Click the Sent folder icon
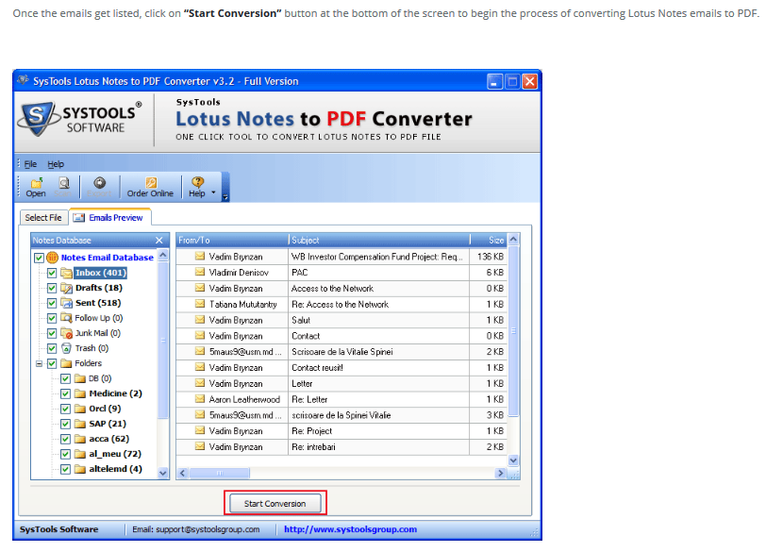The height and width of the screenshot is (552, 766). [66, 303]
